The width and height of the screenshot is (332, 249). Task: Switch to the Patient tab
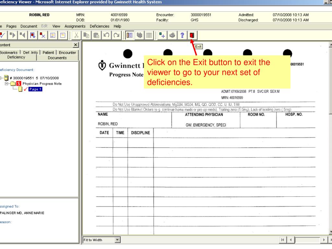(48, 53)
